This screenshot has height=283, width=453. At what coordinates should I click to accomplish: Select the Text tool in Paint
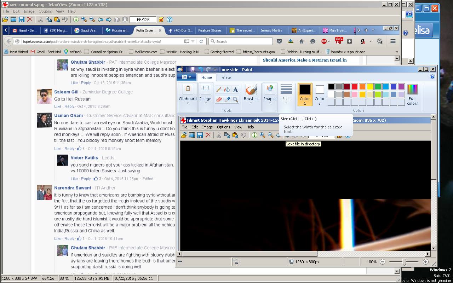click(x=235, y=89)
